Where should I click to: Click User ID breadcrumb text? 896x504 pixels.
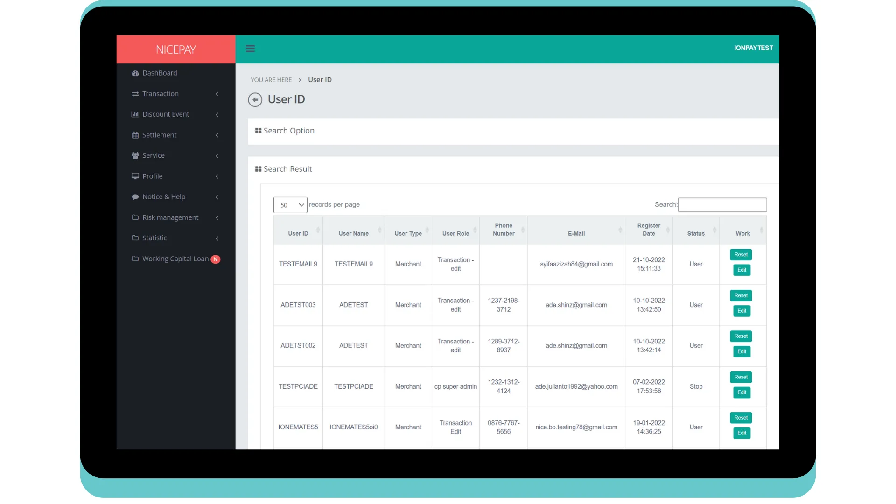[320, 80]
